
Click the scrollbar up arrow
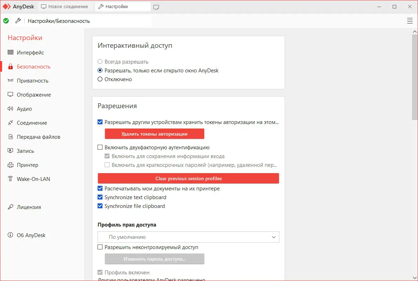click(414, 32)
